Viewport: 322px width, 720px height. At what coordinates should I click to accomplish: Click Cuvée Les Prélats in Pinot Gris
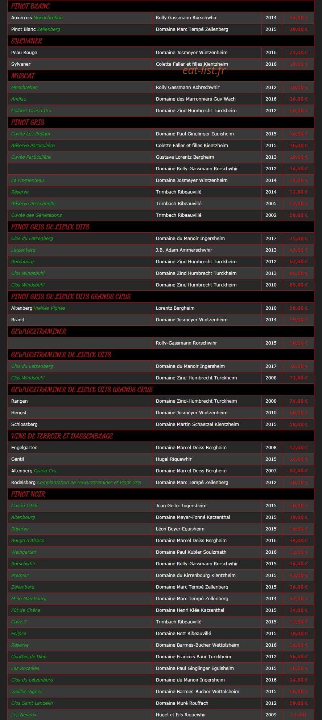click(30, 134)
